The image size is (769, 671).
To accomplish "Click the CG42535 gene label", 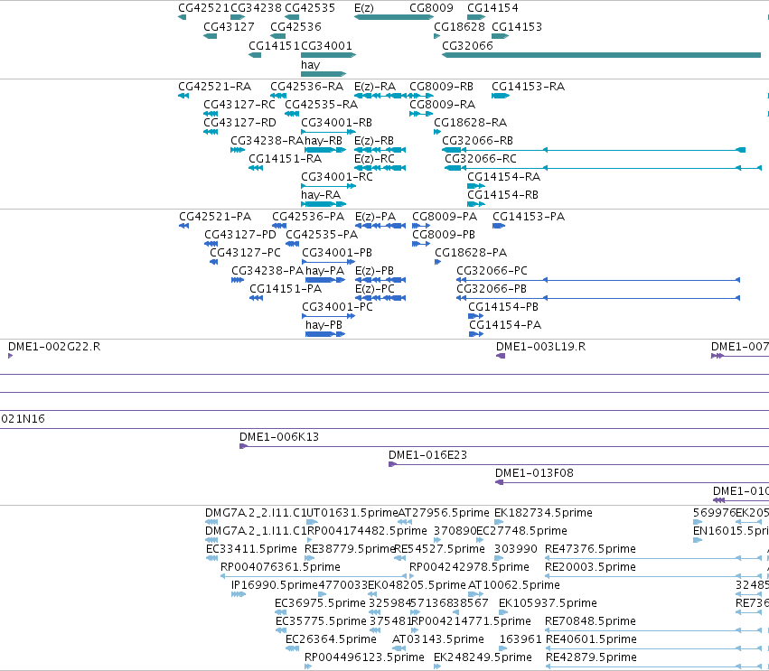I will [310, 8].
